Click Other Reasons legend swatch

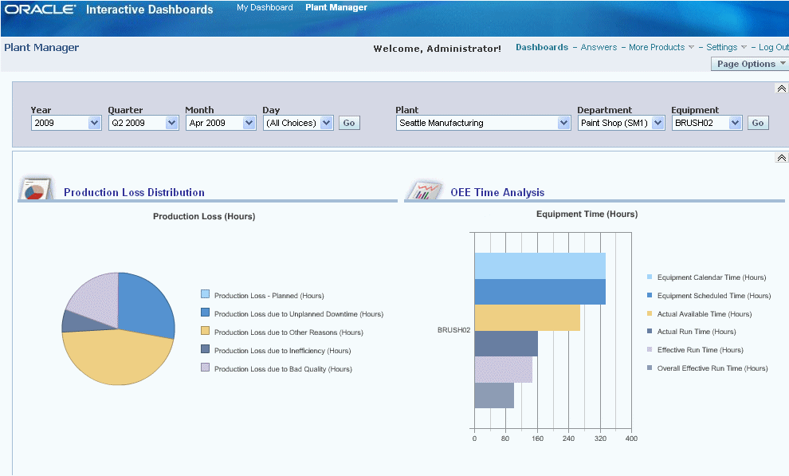(x=206, y=331)
